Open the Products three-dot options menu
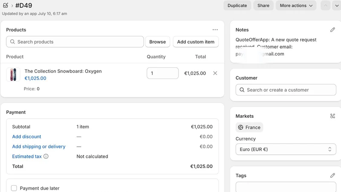 (215, 29)
